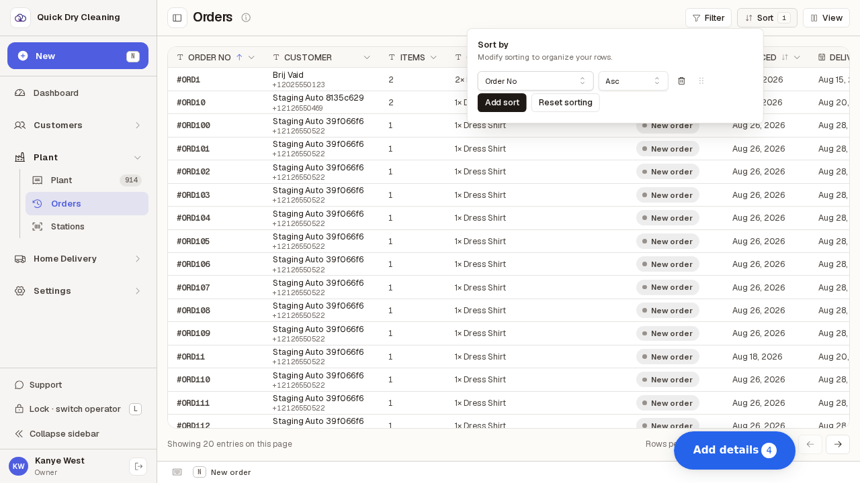Open the Order No column menu chevron
Image resolution: width=860 pixels, height=483 pixels.
pyautogui.click(x=251, y=58)
